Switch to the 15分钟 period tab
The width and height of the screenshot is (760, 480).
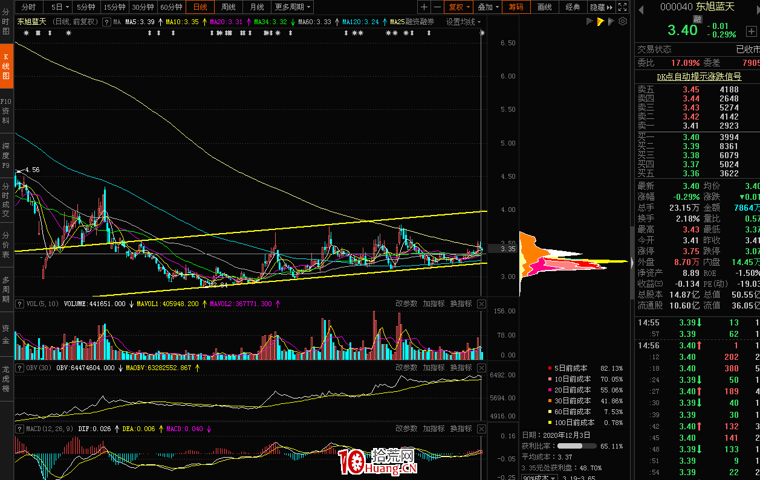[115, 7]
